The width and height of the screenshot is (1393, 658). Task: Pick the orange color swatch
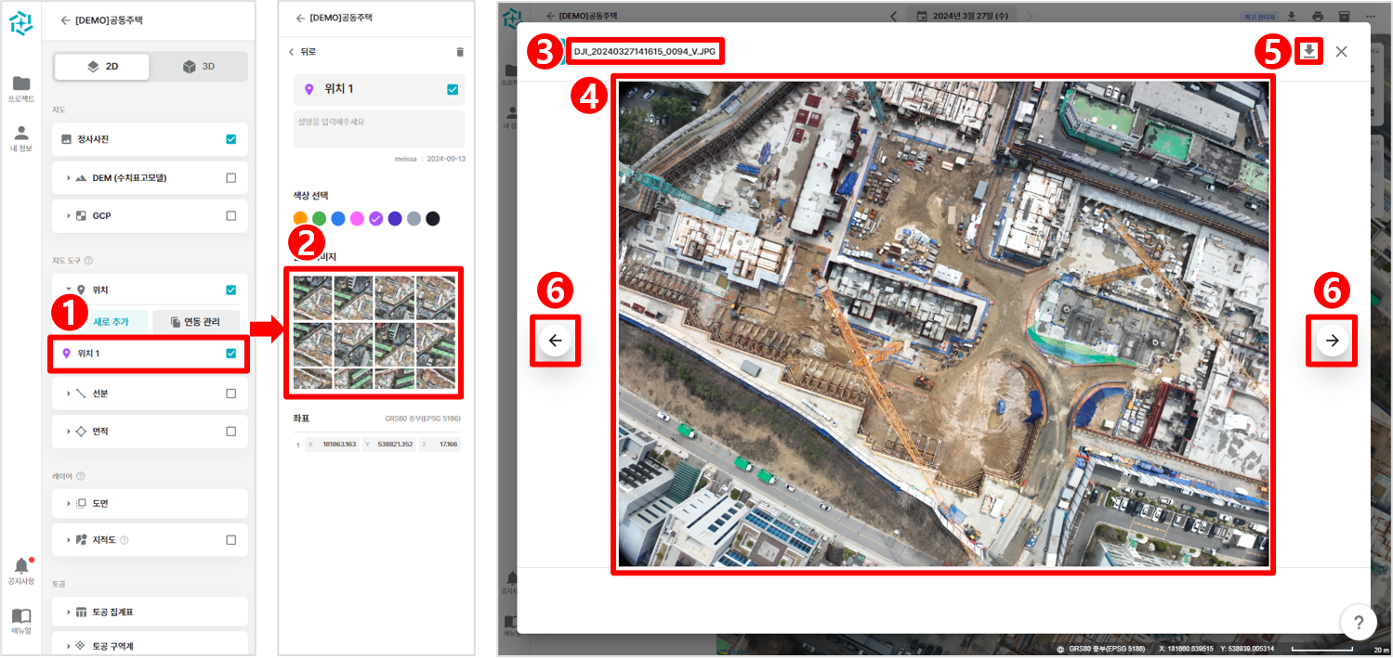click(300, 219)
